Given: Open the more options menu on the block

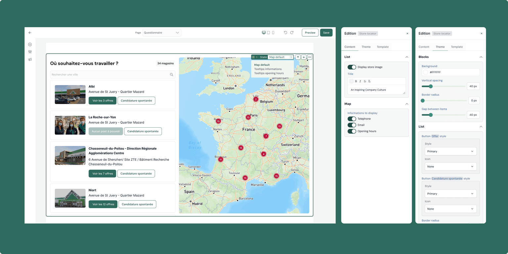Looking at the screenshot, I should pyautogui.click(x=310, y=57).
